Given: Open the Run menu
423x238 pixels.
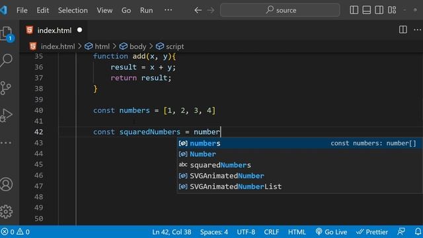Looking at the screenshot, I should pos(146,11).
